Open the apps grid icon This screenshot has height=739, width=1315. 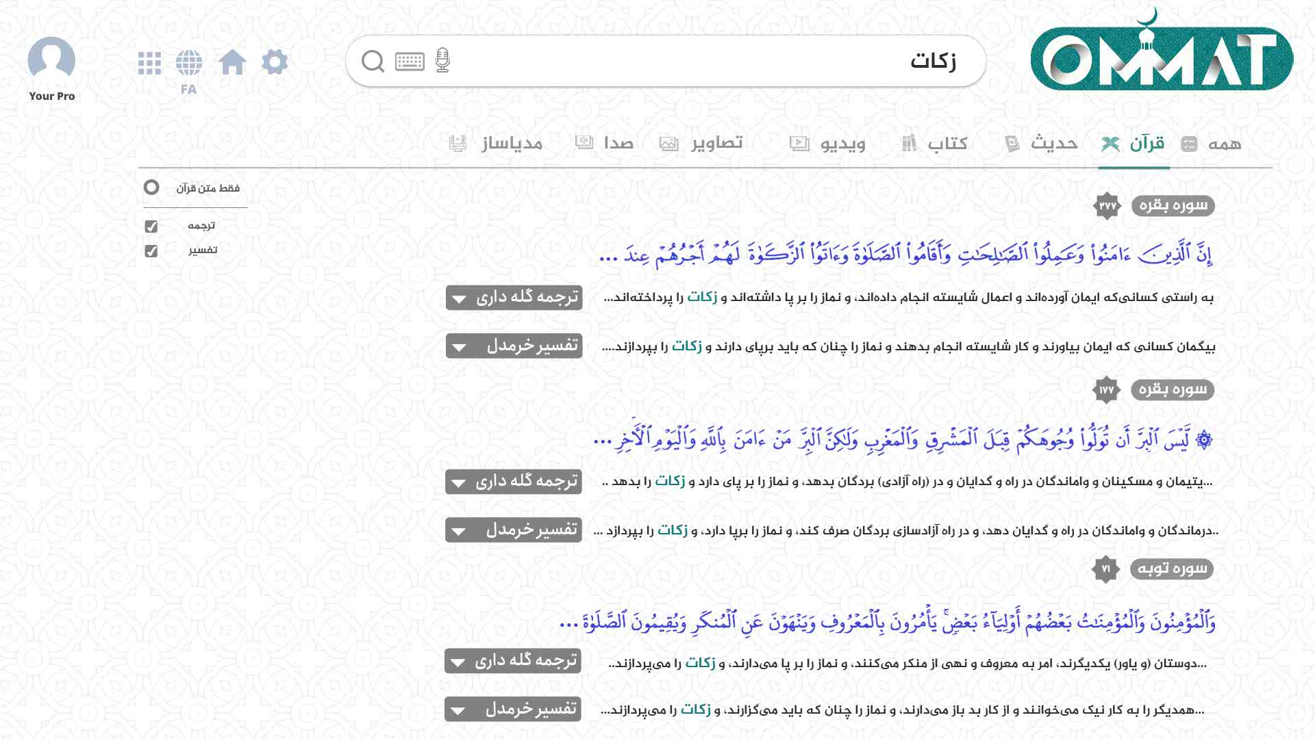click(x=149, y=61)
